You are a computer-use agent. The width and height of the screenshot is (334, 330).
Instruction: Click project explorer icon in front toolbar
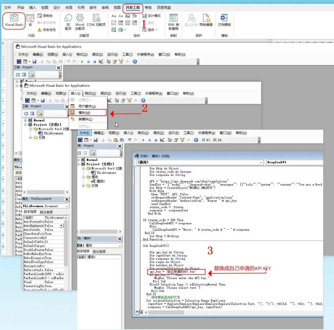point(169,140)
